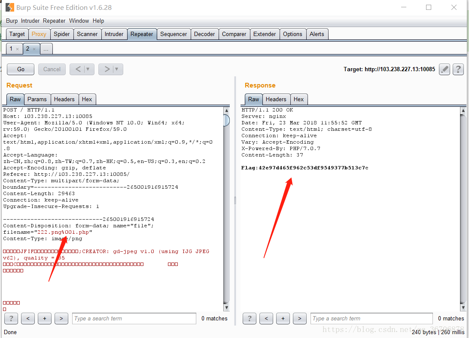Click the filename 222.png%001.php text
Viewport: 469px width, 338px height.
pyautogui.click(x=63, y=232)
